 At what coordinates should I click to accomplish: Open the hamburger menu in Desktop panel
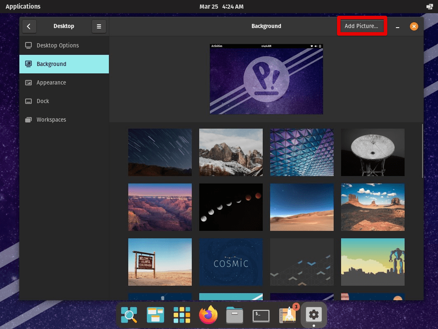pyautogui.click(x=99, y=26)
